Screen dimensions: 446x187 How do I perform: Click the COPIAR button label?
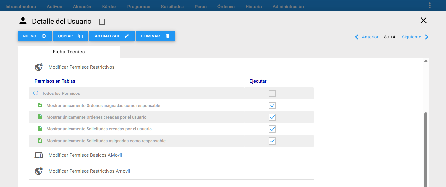coord(66,36)
